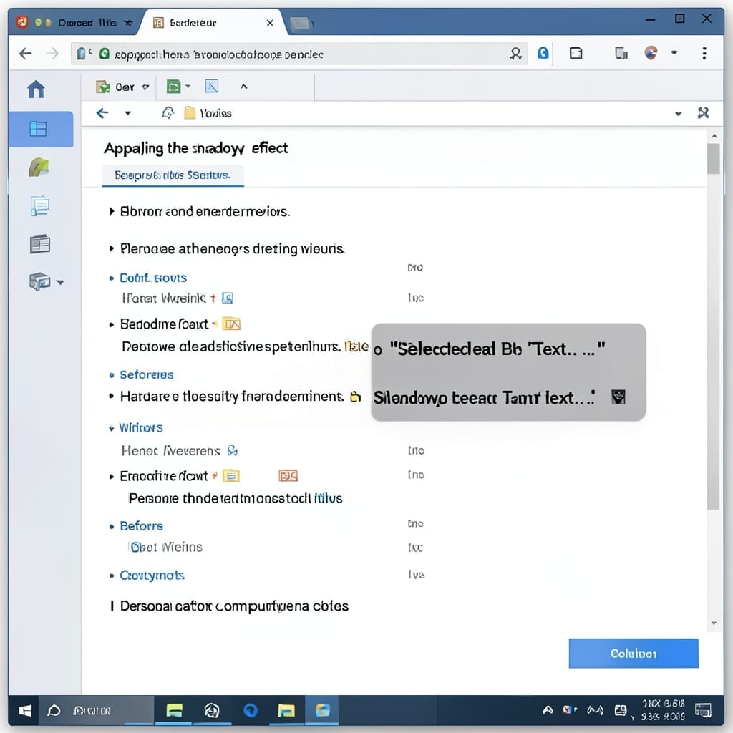Viewport: 733px width, 733px height.
Task: Expand the first collapsed triangle item
Action: point(112,211)
